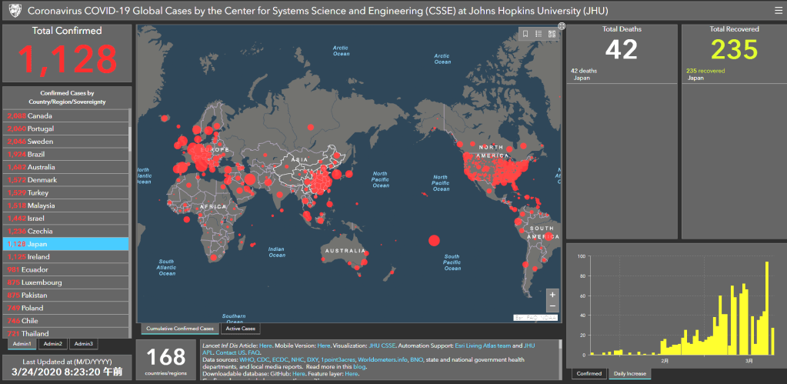Open the map bookmarks icon
This screenshot has height=384, width=787.
click(525, 34)
